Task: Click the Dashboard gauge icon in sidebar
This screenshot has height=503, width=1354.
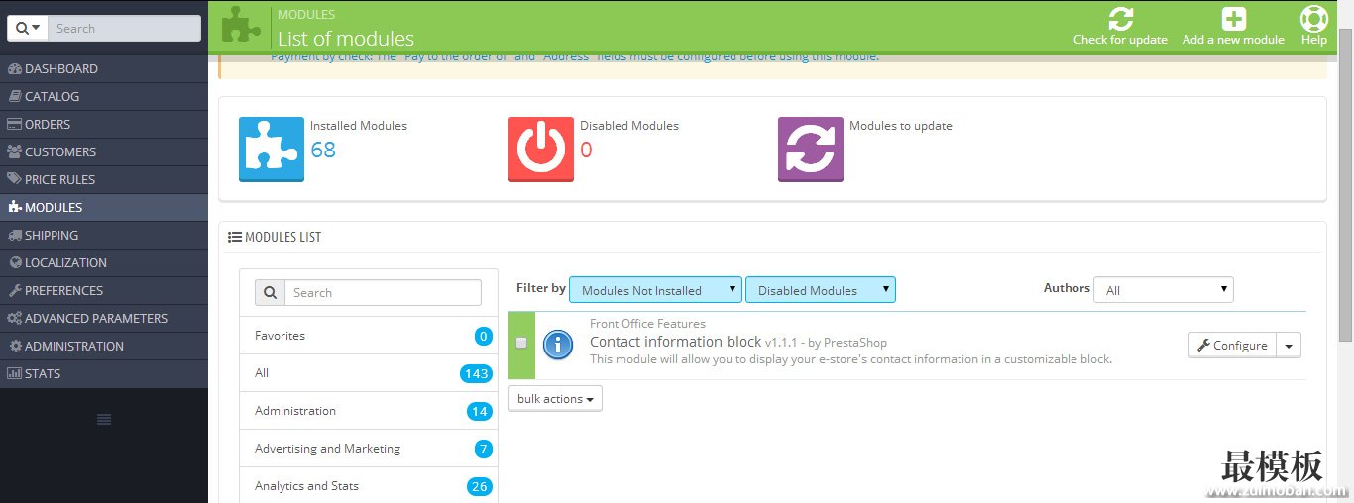Action: click(x=14, y=69)
